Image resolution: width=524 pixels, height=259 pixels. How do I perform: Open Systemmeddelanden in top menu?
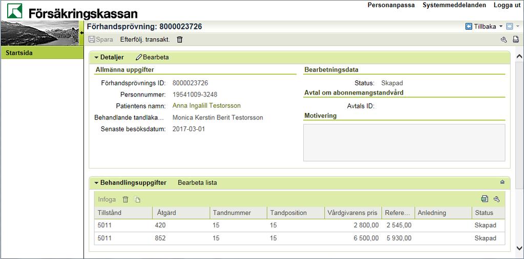coord(455,5)
